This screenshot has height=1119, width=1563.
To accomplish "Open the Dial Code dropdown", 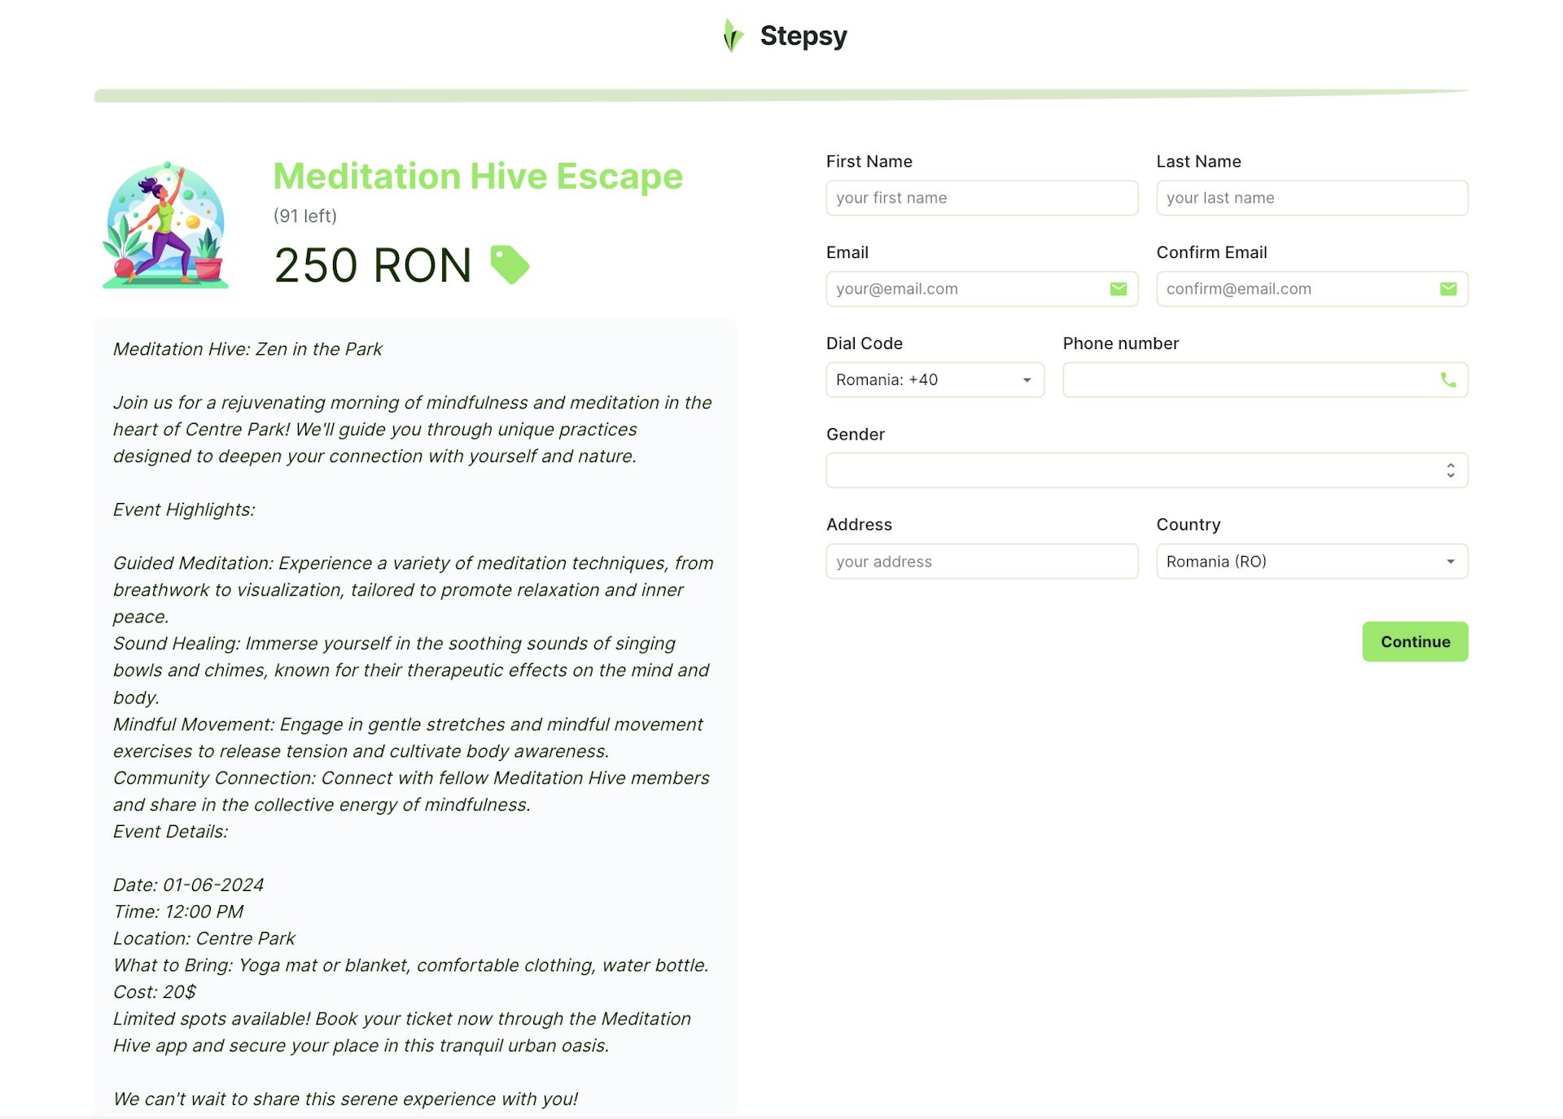I will [934, 380].
